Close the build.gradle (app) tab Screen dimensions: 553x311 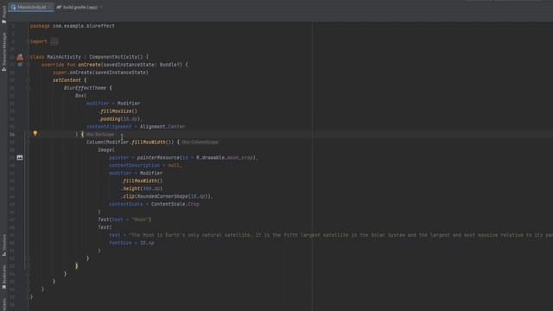pyautogui.click(x=101, y=7)
